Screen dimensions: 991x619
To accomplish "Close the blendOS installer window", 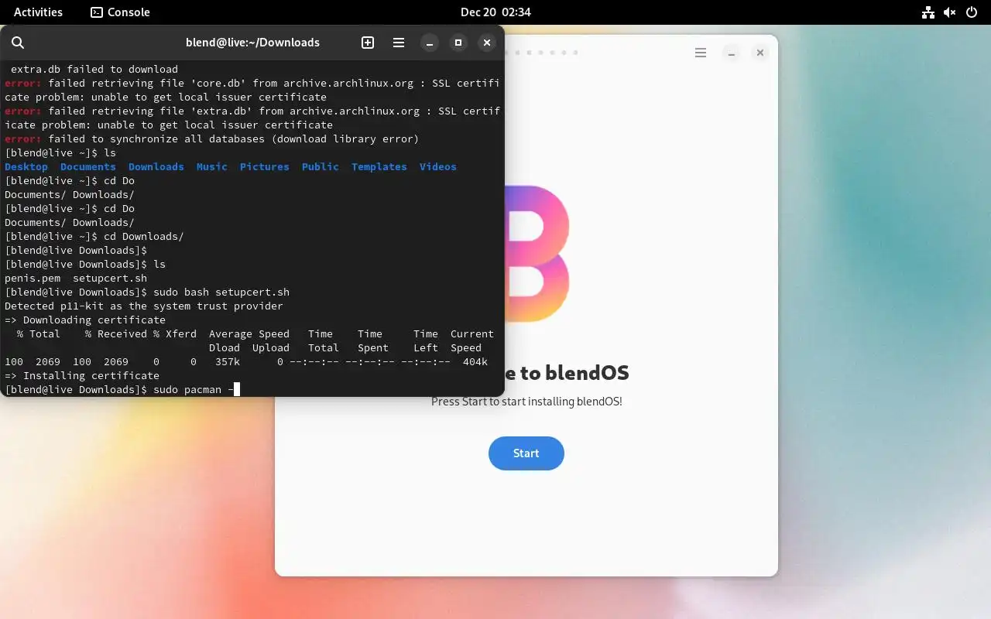I will tap(760, 53).
